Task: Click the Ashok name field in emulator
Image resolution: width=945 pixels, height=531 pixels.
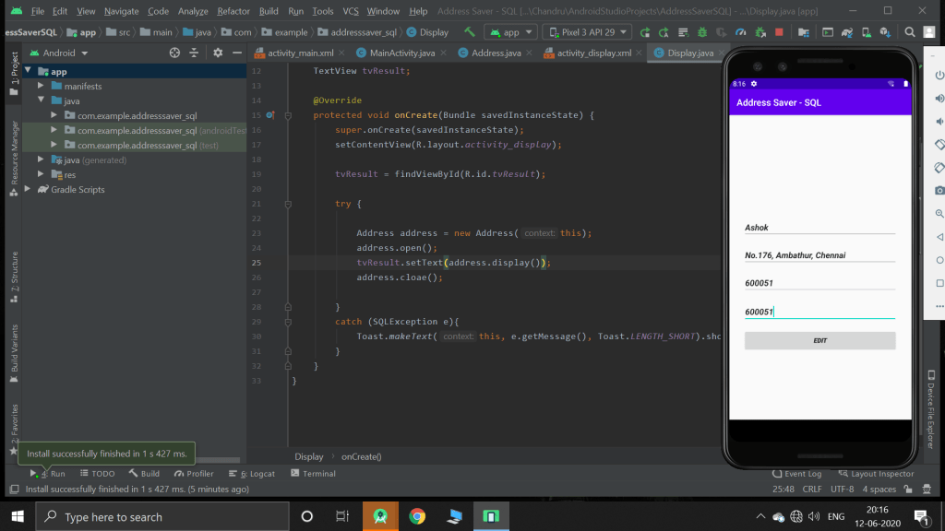Action: pos(819,228)
